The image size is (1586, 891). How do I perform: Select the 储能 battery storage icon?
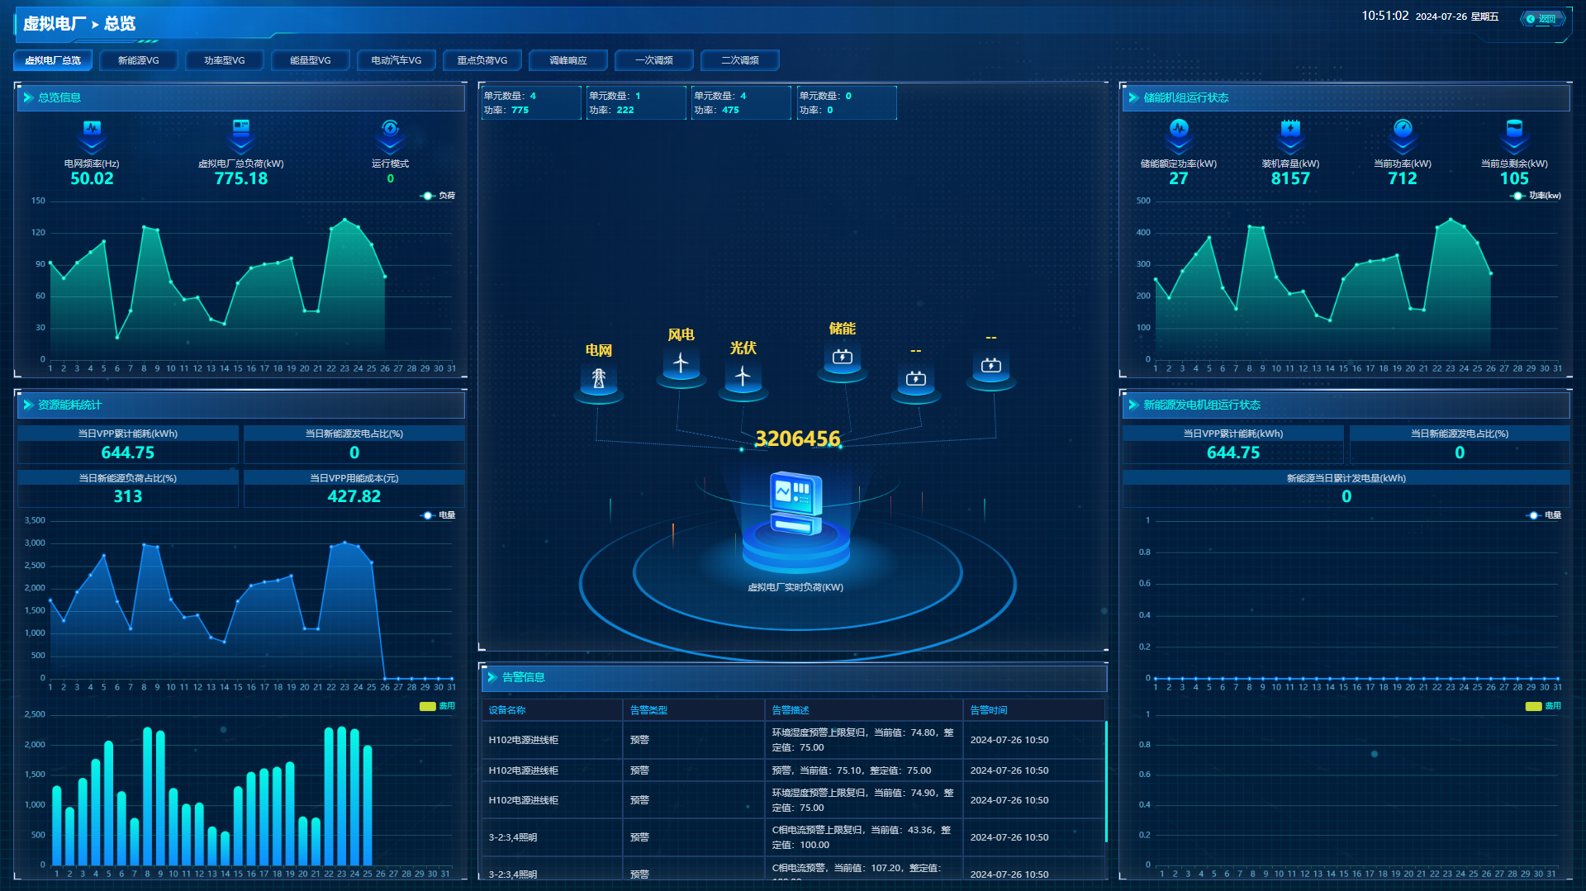[842, 357]
